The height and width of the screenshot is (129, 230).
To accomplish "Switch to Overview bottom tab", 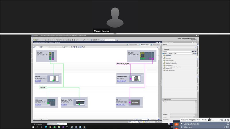I will pyautogui.click(x=51, y=124).
